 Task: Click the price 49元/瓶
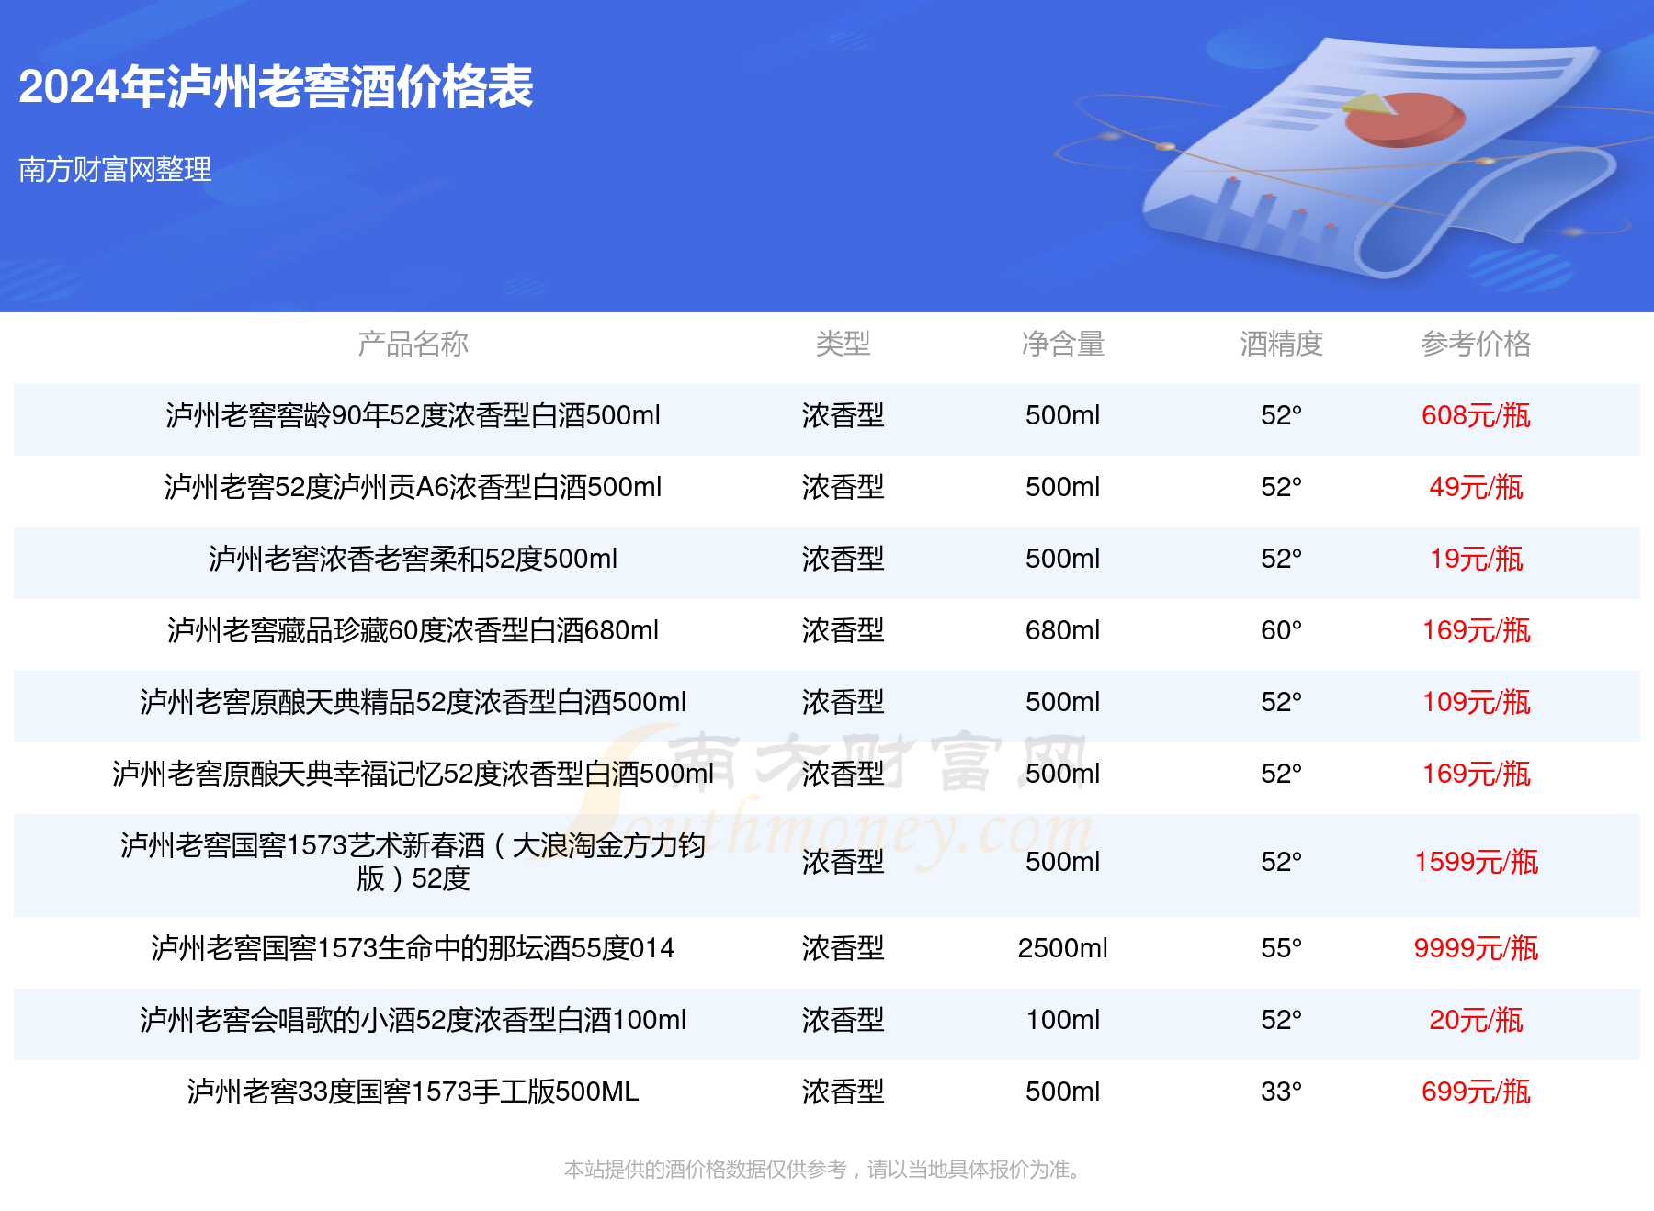(1476, 487)
